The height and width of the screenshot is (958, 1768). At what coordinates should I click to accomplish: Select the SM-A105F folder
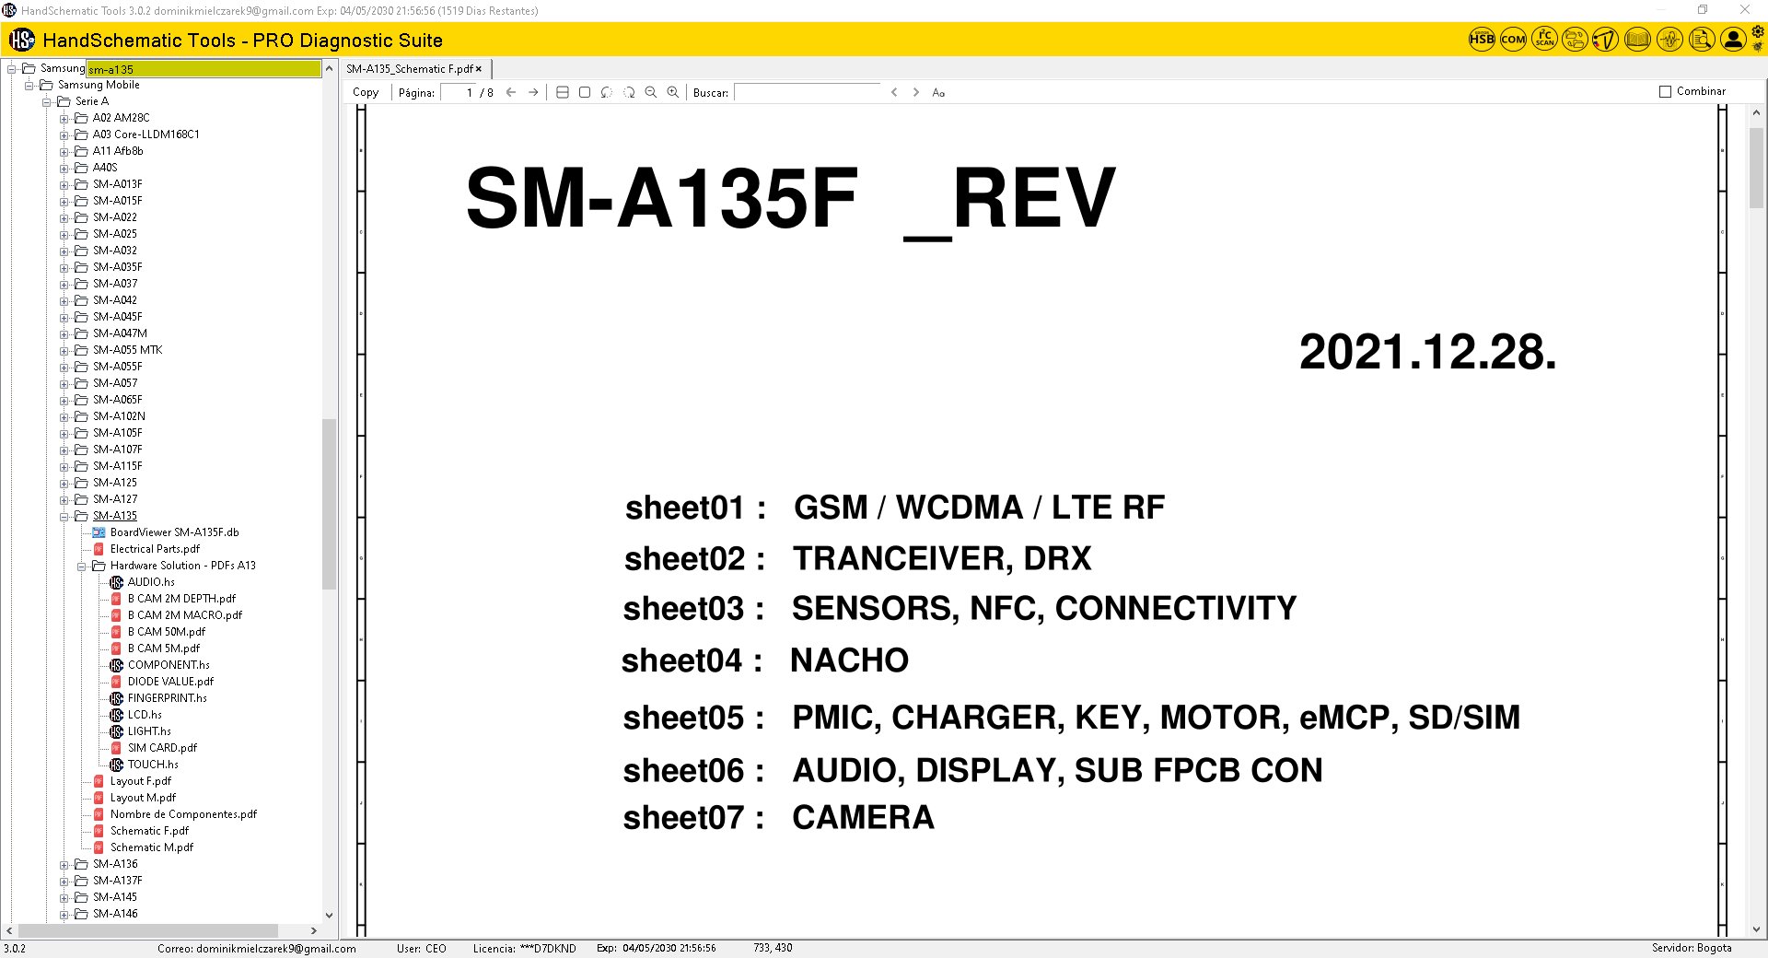(117, 433)
